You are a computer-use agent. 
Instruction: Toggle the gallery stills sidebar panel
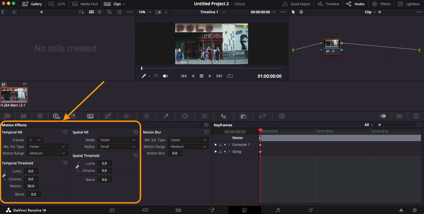tap(4, 12)
